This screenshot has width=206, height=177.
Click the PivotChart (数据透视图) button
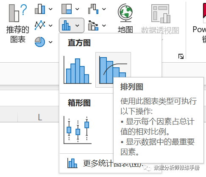pos(160,19)
